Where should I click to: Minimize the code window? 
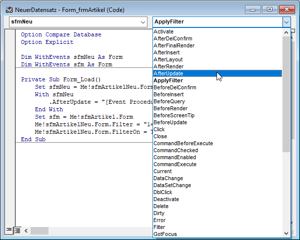tap(252, 9)
